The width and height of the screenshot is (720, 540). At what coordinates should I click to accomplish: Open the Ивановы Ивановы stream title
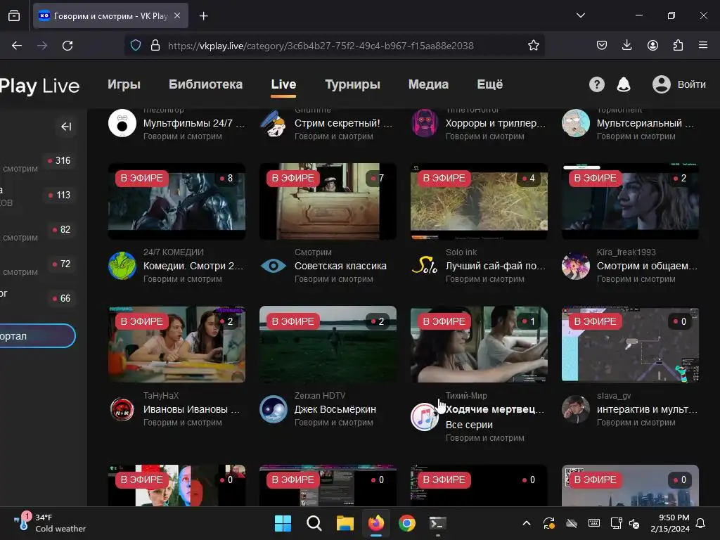click(x=191, y=409)
